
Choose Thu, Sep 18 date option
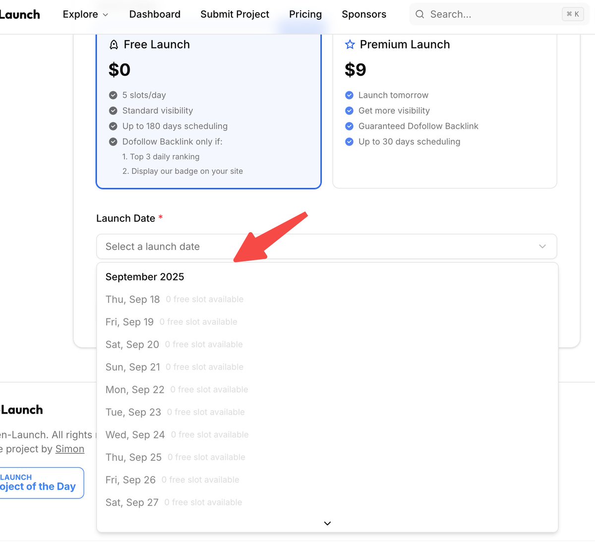327,300
